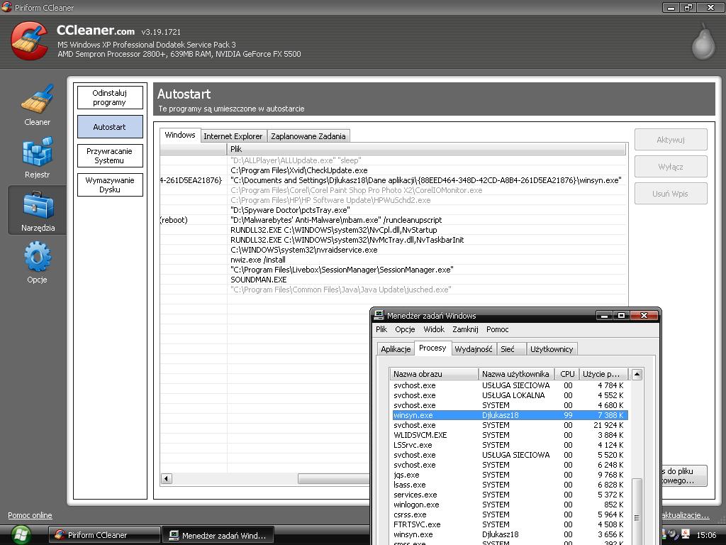
Task: Sort processes by CPU column header
Action: (x=567, y=374)
